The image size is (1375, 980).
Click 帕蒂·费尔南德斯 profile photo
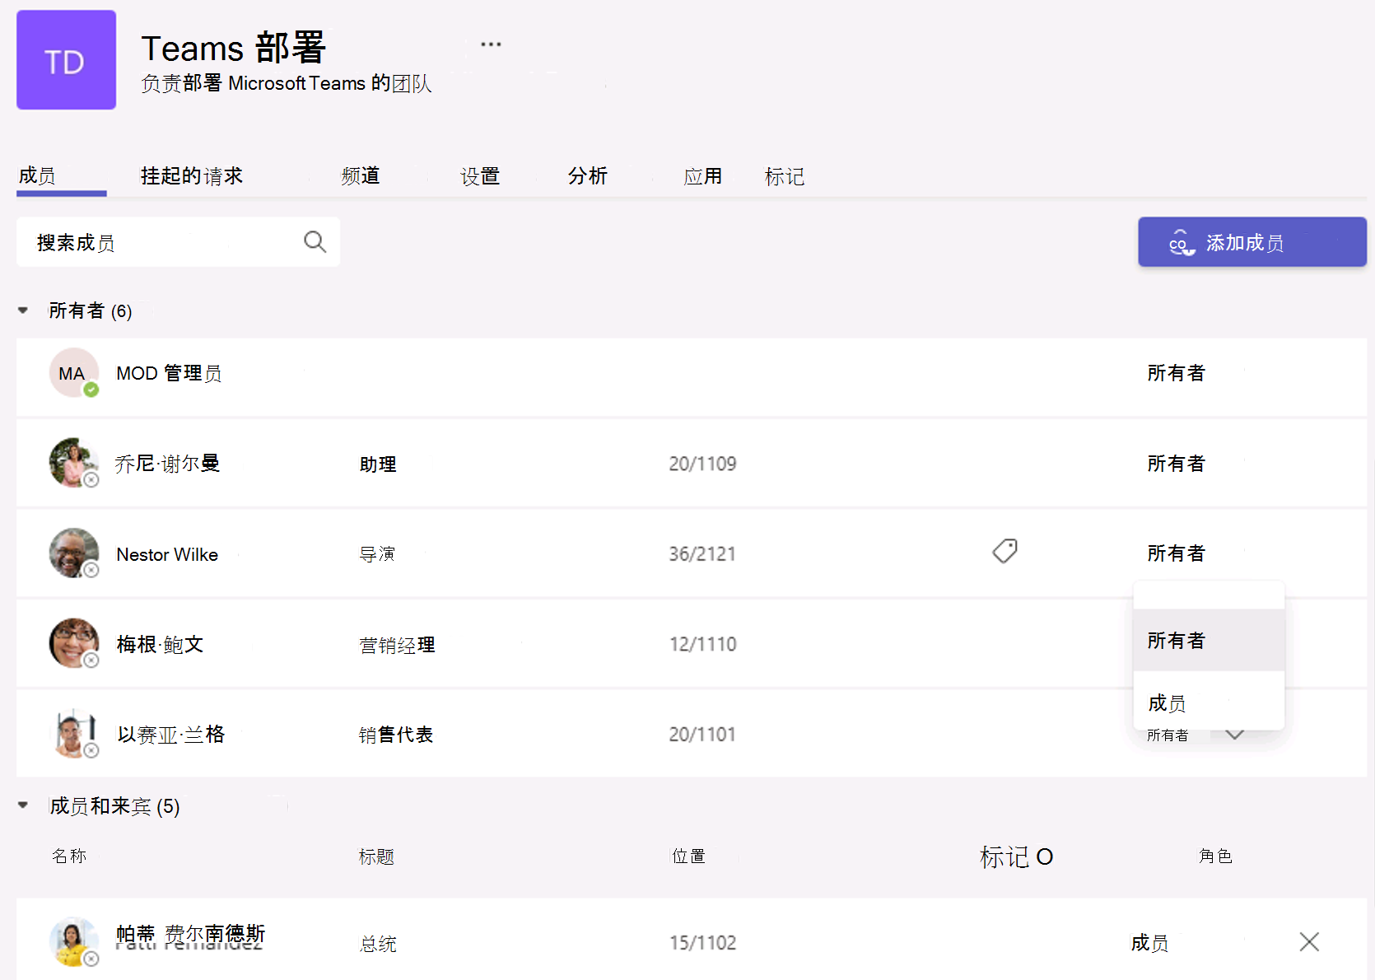click(74, 942)
